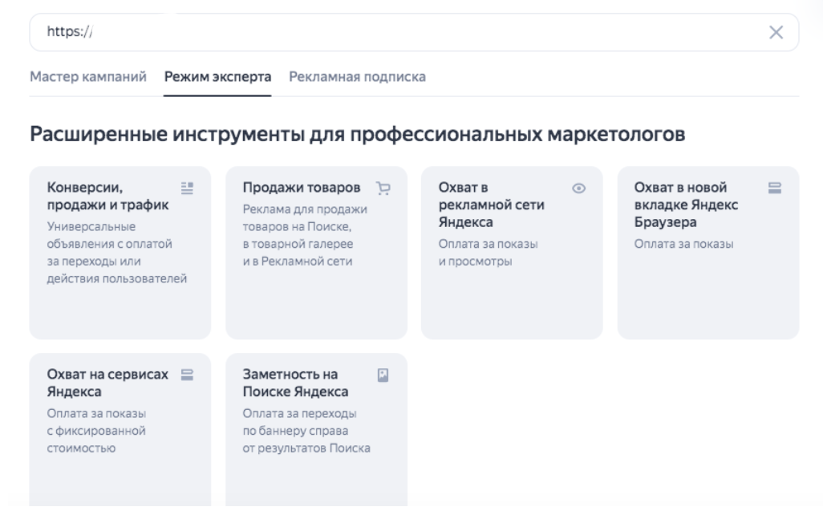Click the icon on Охват в новой вкладке Яндекс Браузера card
Screen dimensions: 823x511
click(775, 188)
